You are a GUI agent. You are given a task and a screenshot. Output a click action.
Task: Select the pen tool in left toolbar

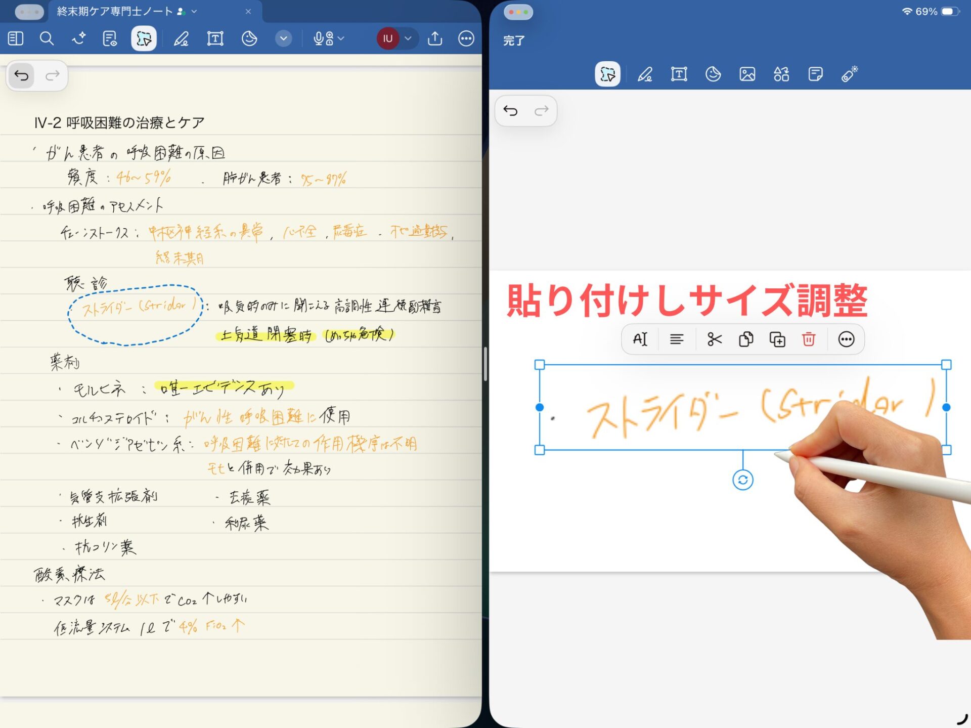click(x=181, y=38)
